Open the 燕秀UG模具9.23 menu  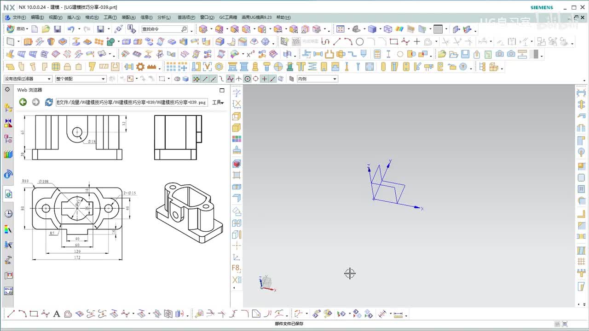(257, 17)
